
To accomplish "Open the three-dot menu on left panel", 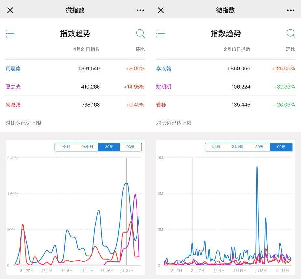I will coord(140,10).
